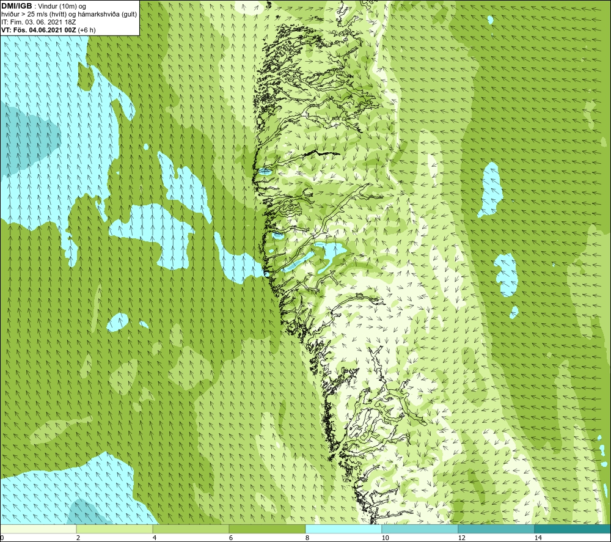Click the color scale label 2

[78, 538]
